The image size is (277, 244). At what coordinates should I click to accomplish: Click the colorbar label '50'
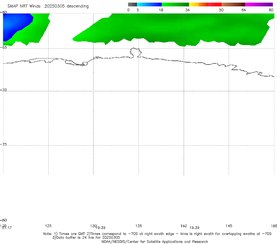click(221, 10)
